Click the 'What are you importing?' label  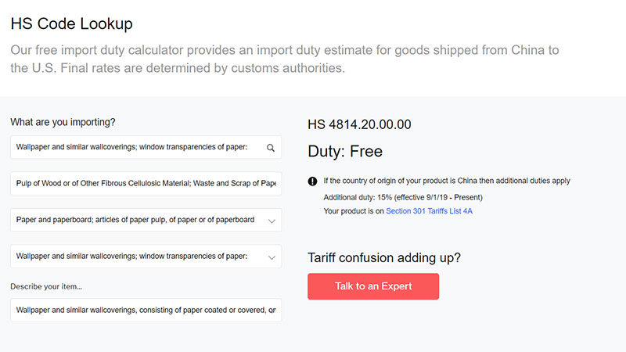click(63, 122)
